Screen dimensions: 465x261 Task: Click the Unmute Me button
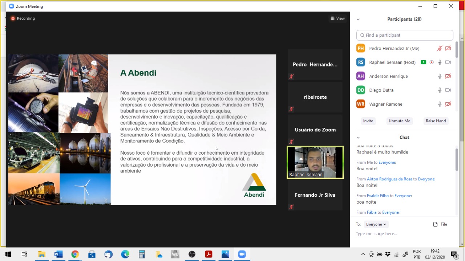coord(399,121)
